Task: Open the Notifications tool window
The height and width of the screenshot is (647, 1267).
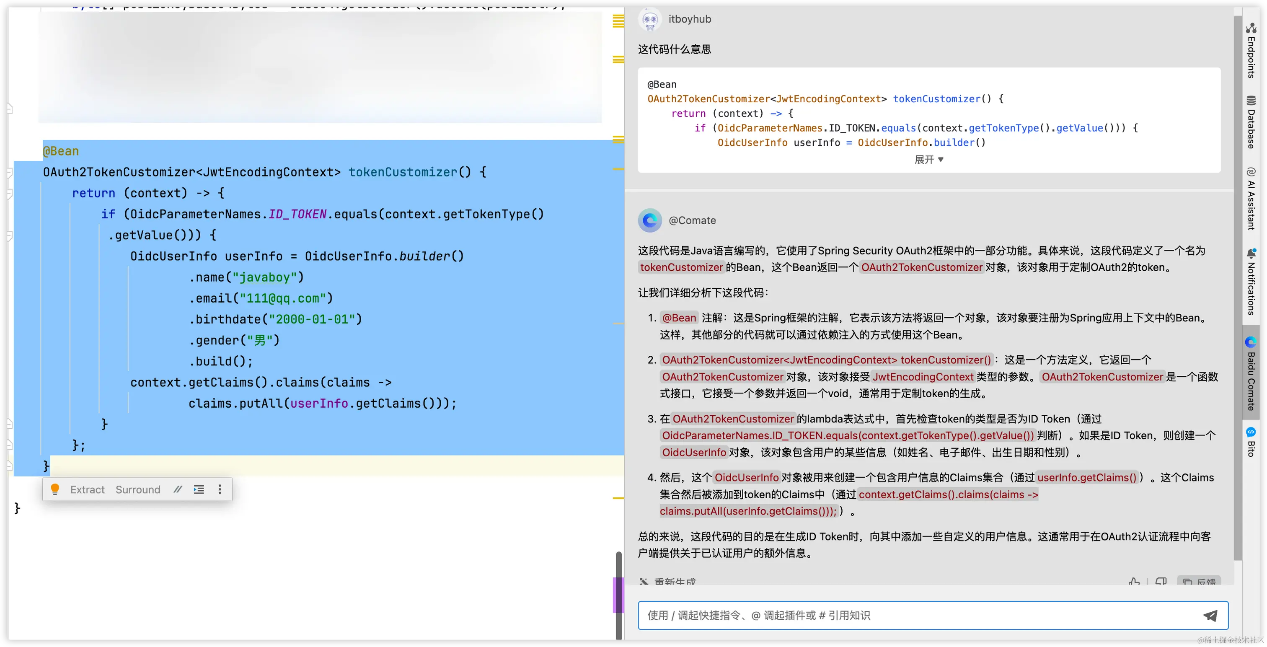Action: click(1251, 282)
